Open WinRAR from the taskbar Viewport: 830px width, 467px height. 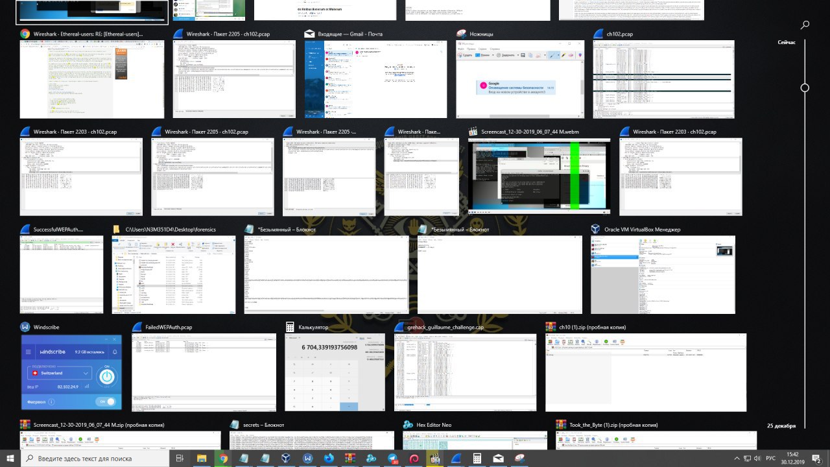pyautogui.click(x=350, y=459)
